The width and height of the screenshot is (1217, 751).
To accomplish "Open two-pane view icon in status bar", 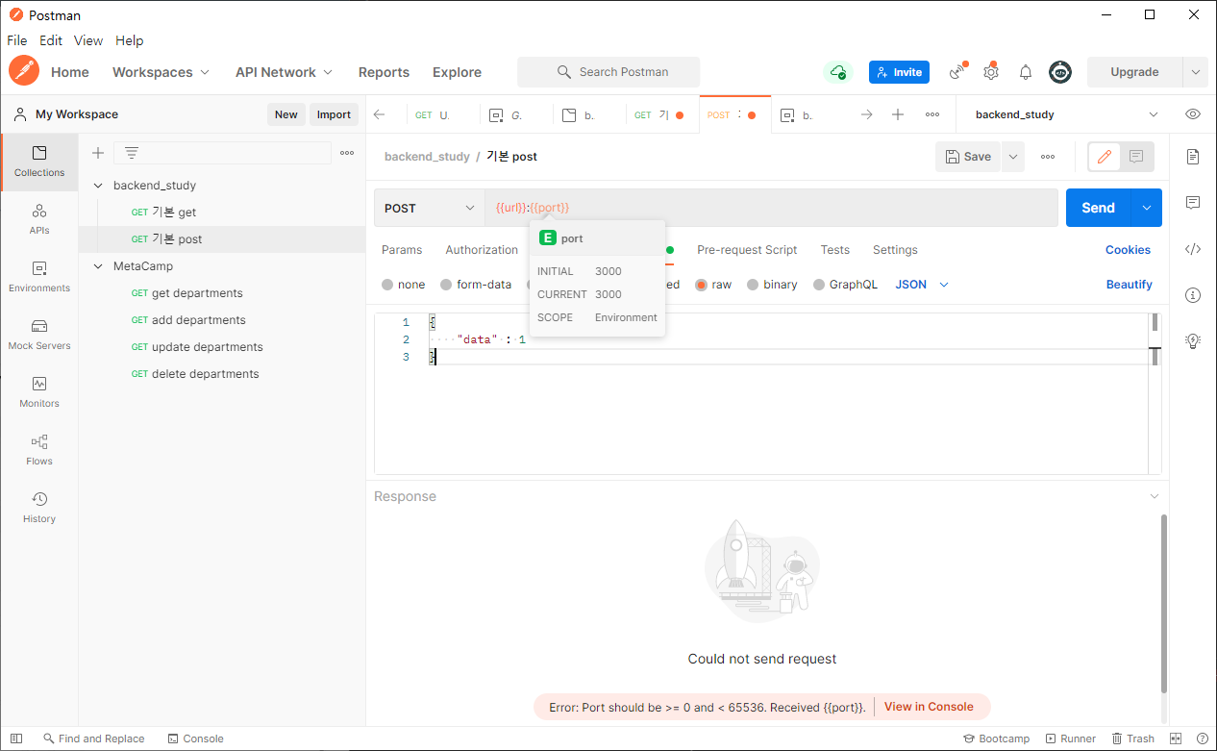I will (x=1176, y=738).
